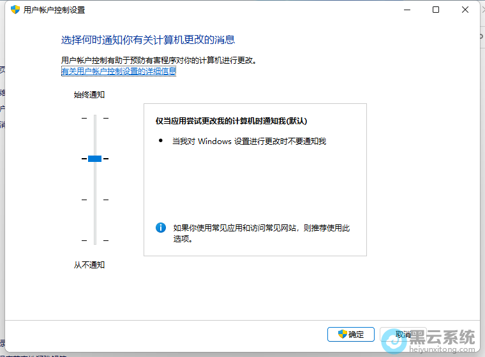The image size is (485, 357).
Task: Set slider to the third notch from top
Action: coord(95,200)
